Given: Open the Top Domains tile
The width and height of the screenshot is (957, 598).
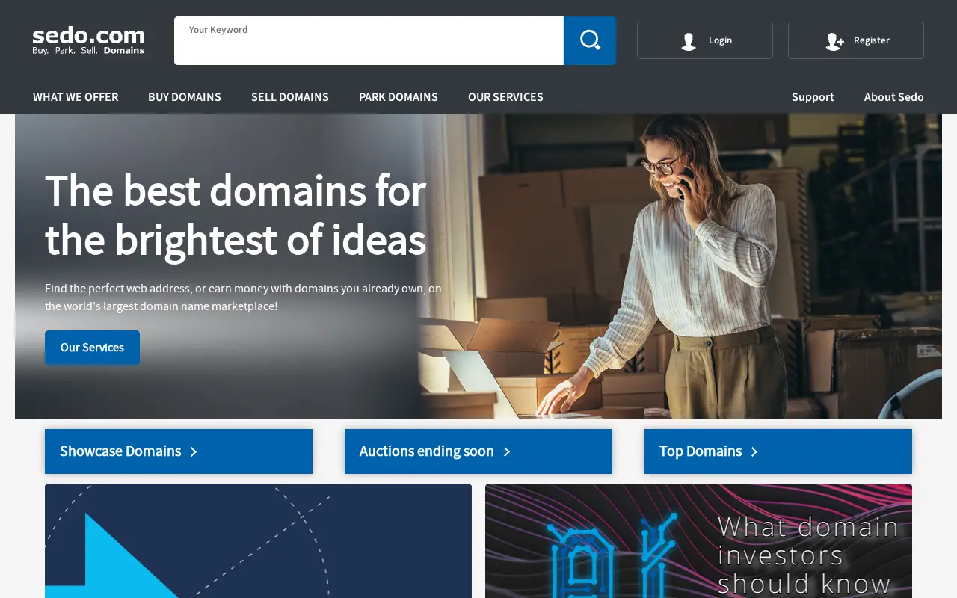Looking at the screenshot, I should 778,451.
